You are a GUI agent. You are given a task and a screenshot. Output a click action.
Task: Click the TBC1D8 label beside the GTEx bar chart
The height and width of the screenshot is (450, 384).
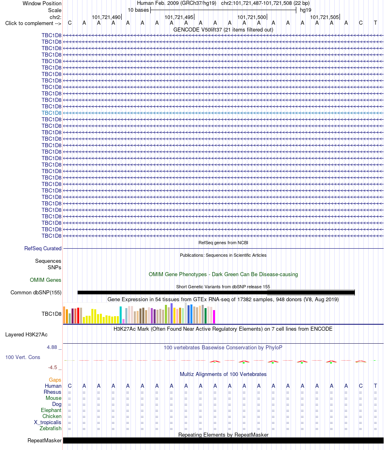[51, 314]
